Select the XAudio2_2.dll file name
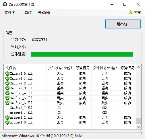 pos(21,83)
